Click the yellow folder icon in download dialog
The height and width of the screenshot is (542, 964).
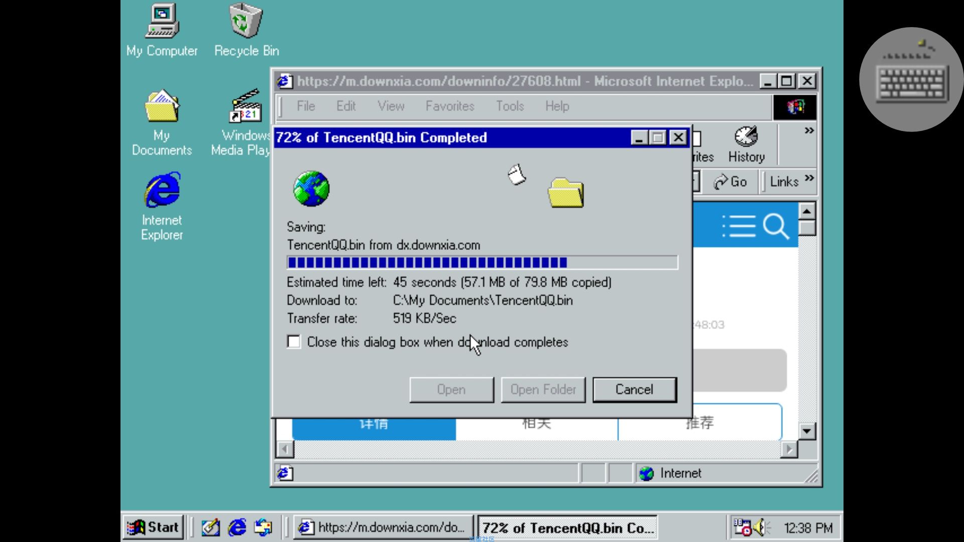pyautogui.click(x=565, y=193)
